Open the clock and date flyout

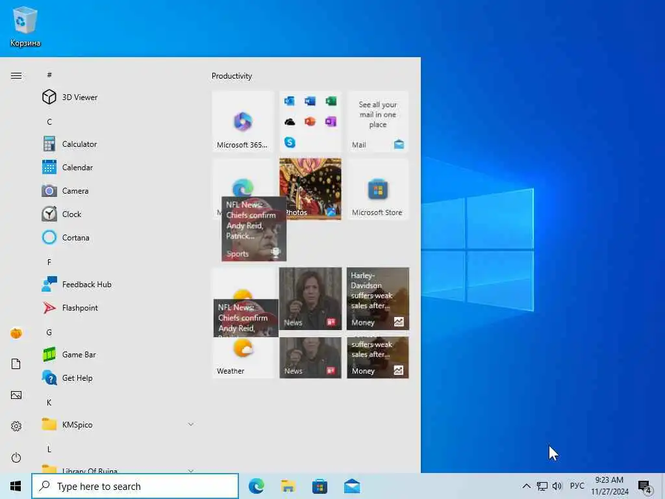(609, 486)
